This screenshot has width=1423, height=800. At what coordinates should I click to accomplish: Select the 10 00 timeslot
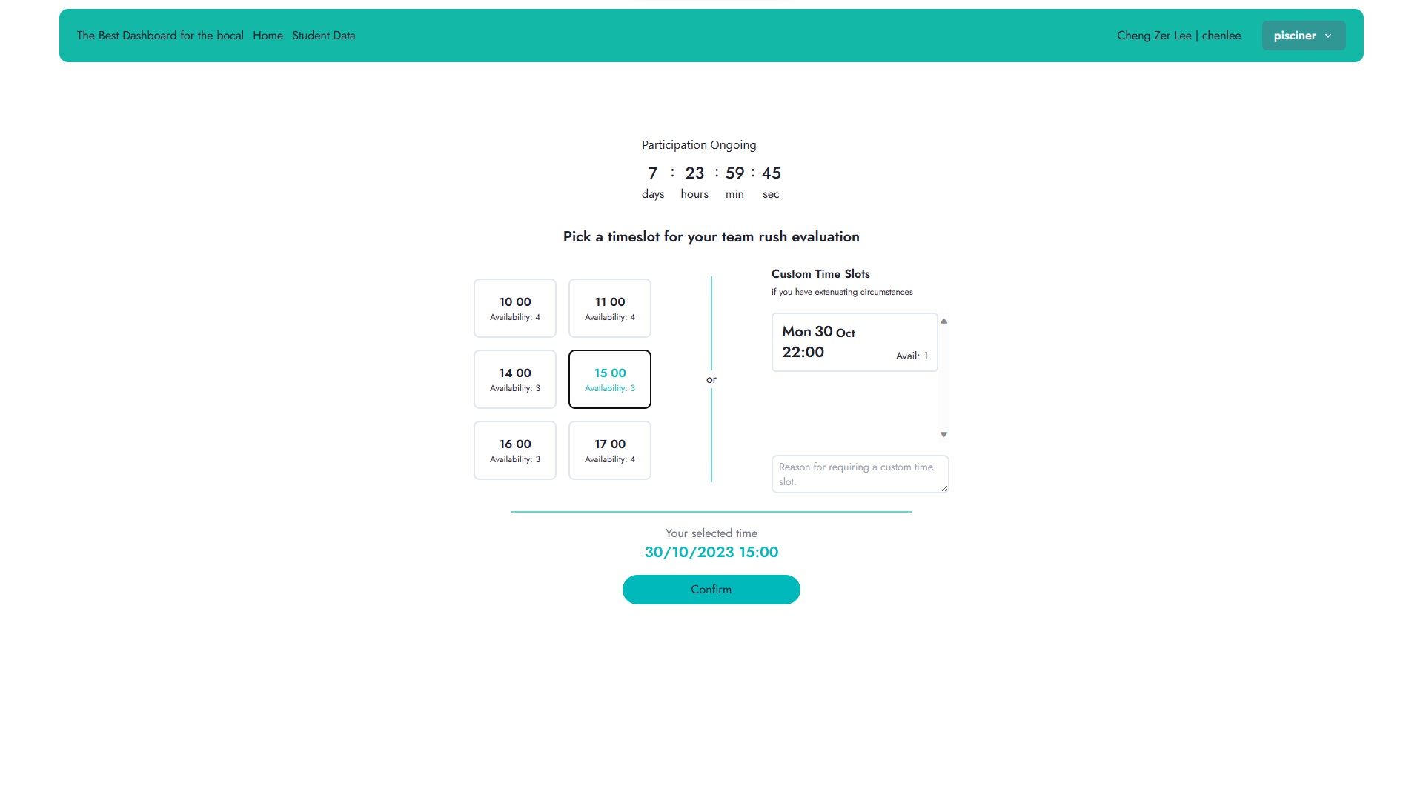(514, 308)
